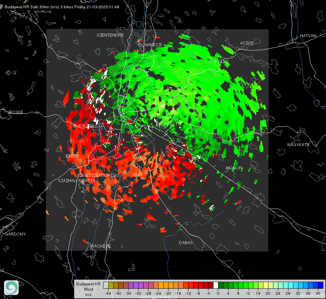Click the -4 legend tick label
Viewport: 326px width, 299px height.
click(208, 293)
